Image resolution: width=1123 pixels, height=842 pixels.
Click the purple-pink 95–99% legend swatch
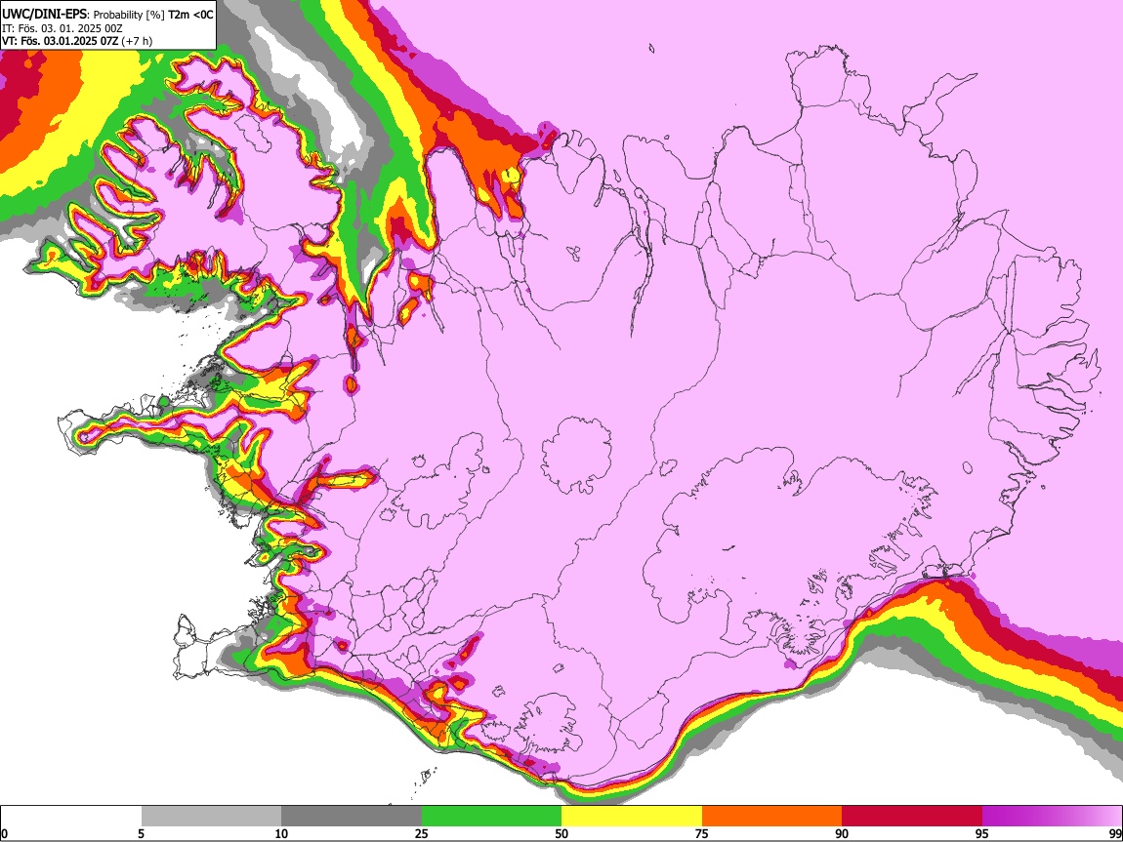point(1052,817)
